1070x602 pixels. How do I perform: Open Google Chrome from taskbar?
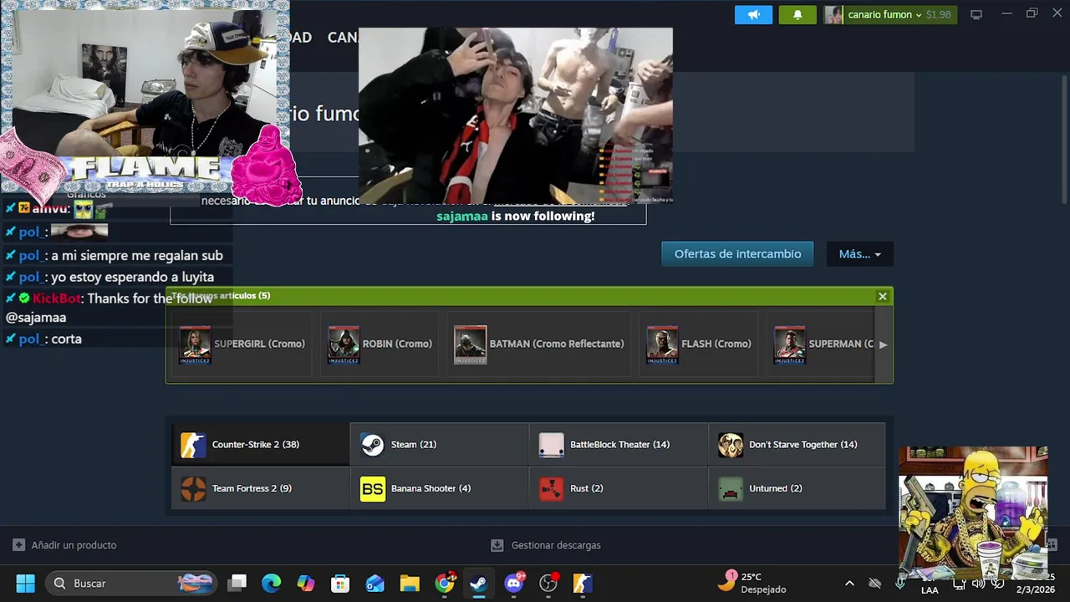click(445, 583)
